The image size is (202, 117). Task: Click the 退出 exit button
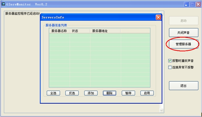184,86
